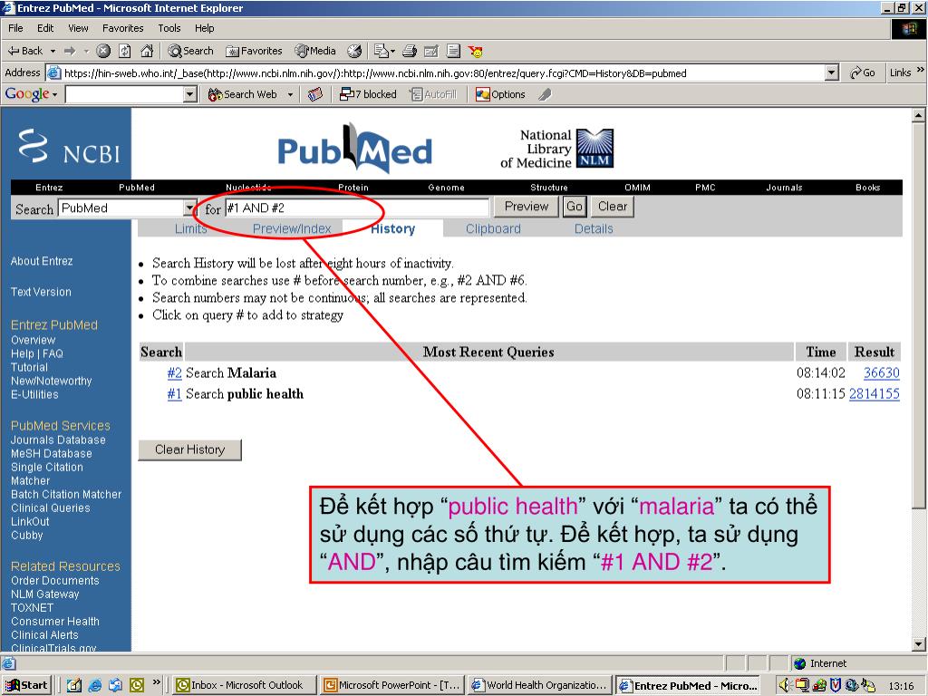The image size is (928, 696).
Task: Click the Clear History button
Action: [x=190, y=449]
